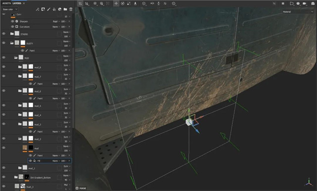
Task: Click the red X-axis manipulator arrow
Action: pyautogui.click(x=202, y=117)
